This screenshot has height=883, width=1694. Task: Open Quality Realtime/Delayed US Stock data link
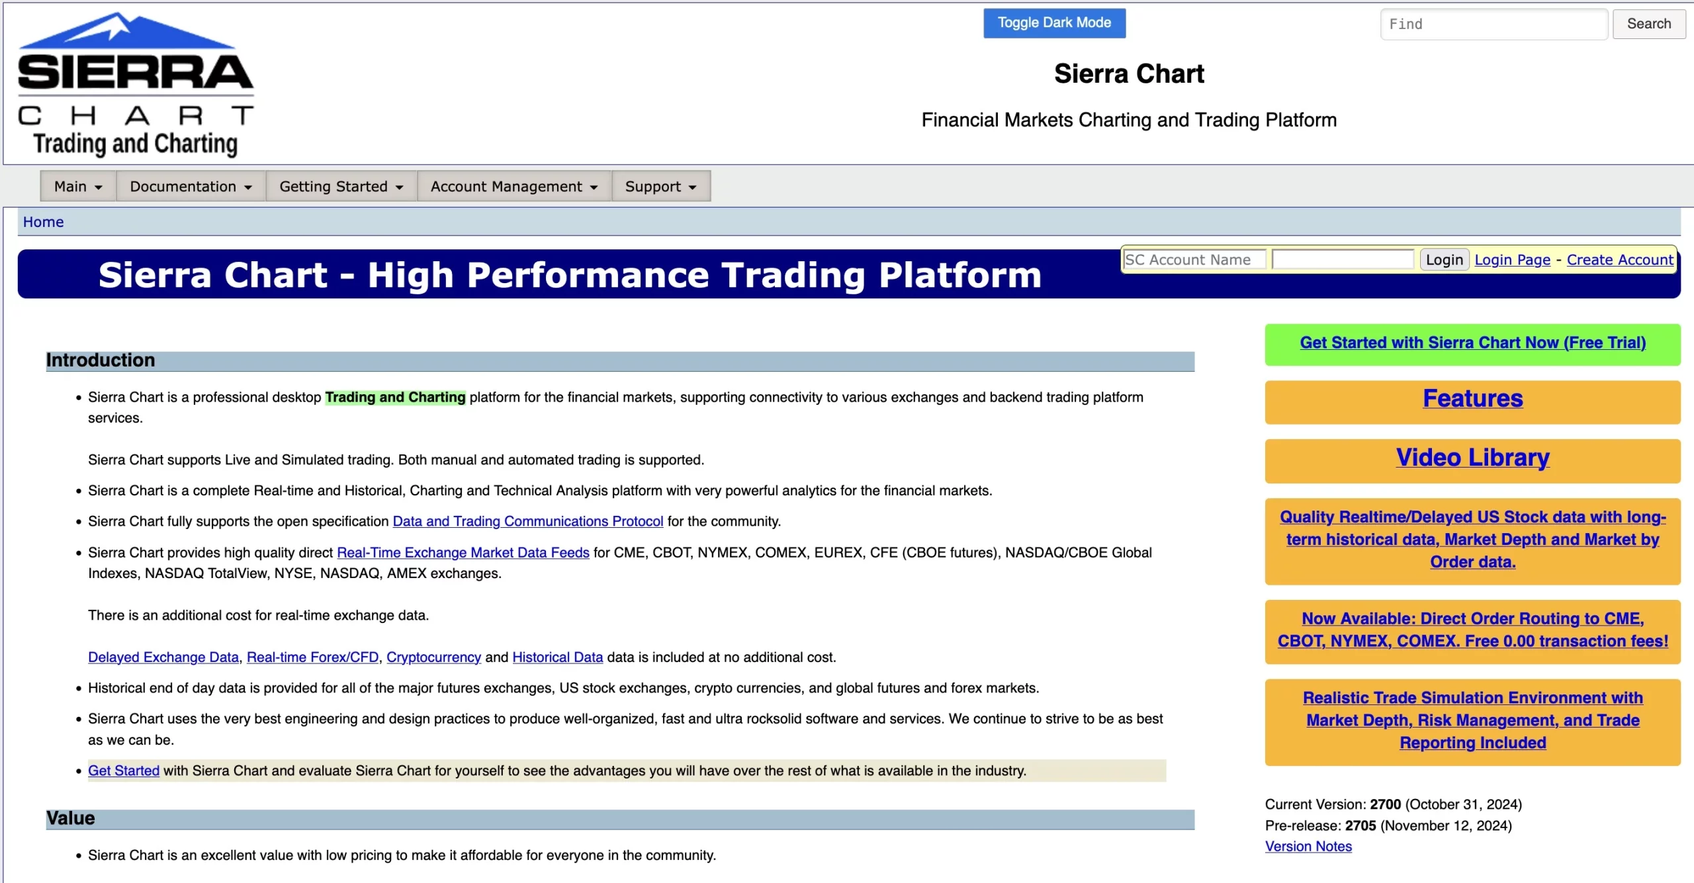click(x=1472, y=540)
